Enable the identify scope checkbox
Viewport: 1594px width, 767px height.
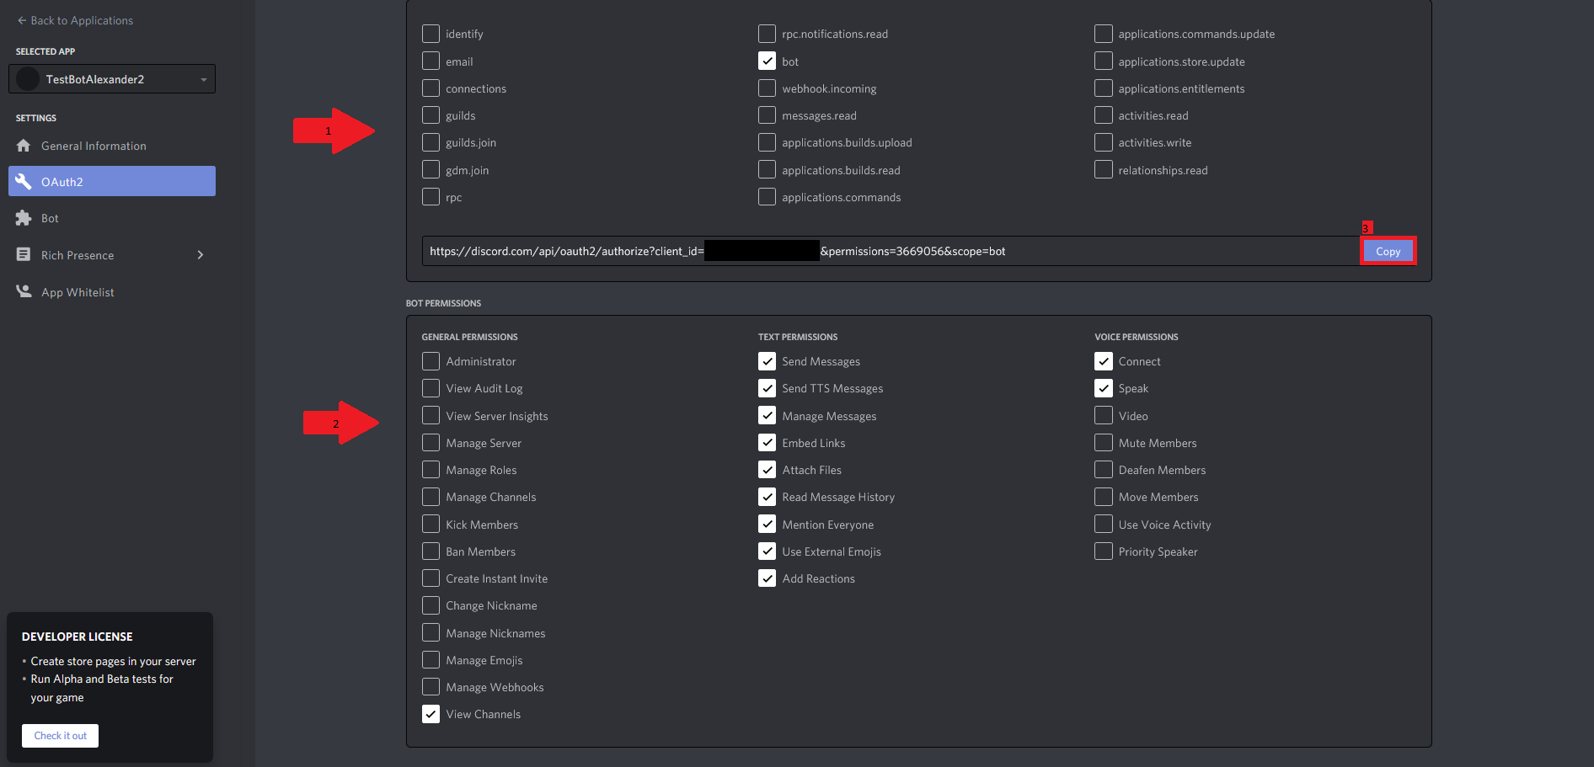tap(431, 34)
